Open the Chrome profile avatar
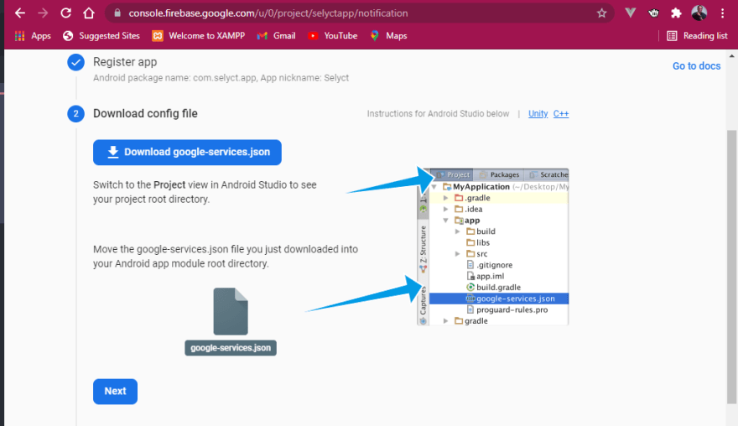 (x=699, y=13)
